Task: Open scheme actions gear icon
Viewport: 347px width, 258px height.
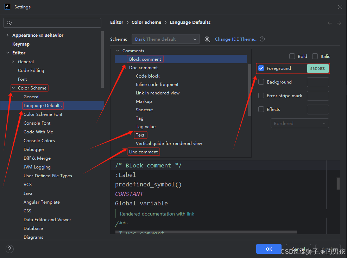Action: (207, 39)
